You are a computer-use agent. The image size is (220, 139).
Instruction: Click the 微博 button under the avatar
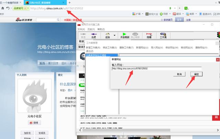34,123
